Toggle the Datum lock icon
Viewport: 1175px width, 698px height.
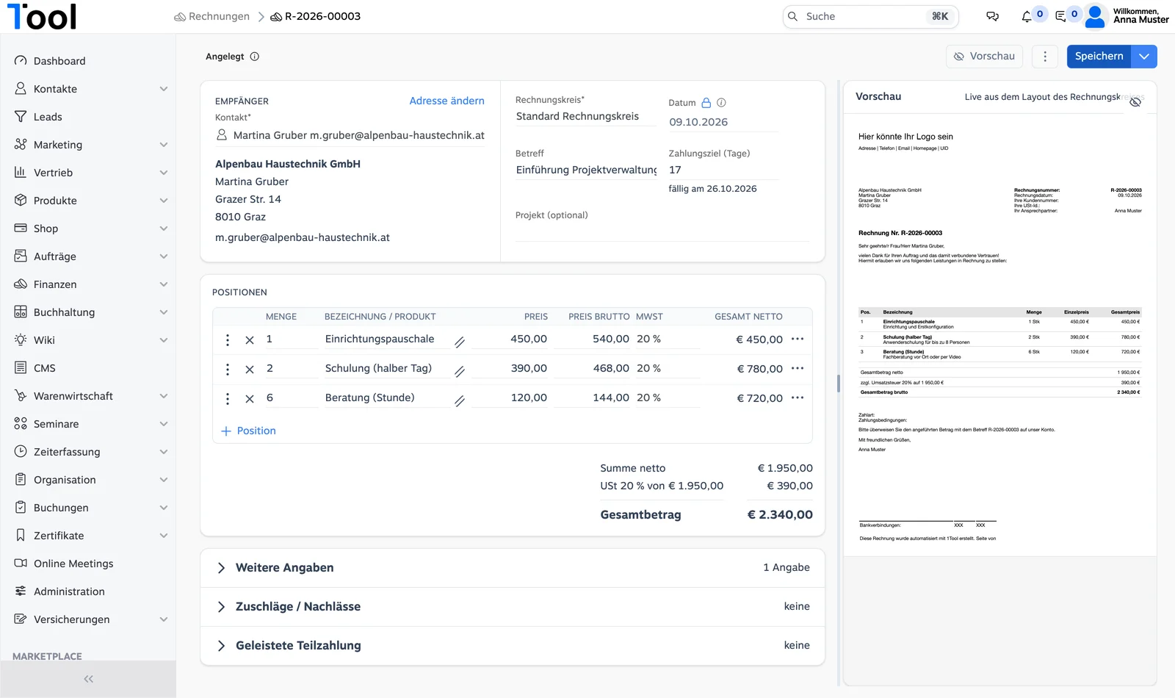706,103
